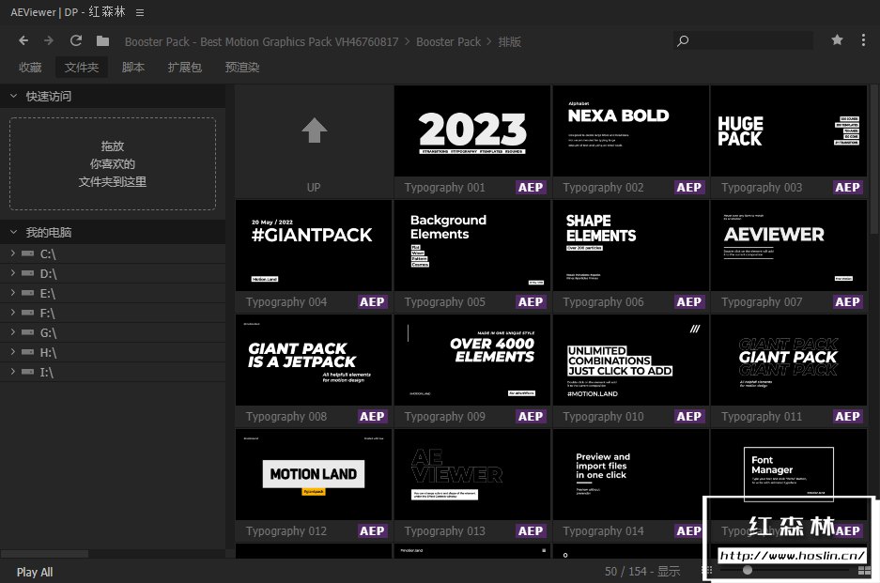880x583 pixels.
Task: Click the AEP badge on Typography 011
Action: click(x=847, y=416)
